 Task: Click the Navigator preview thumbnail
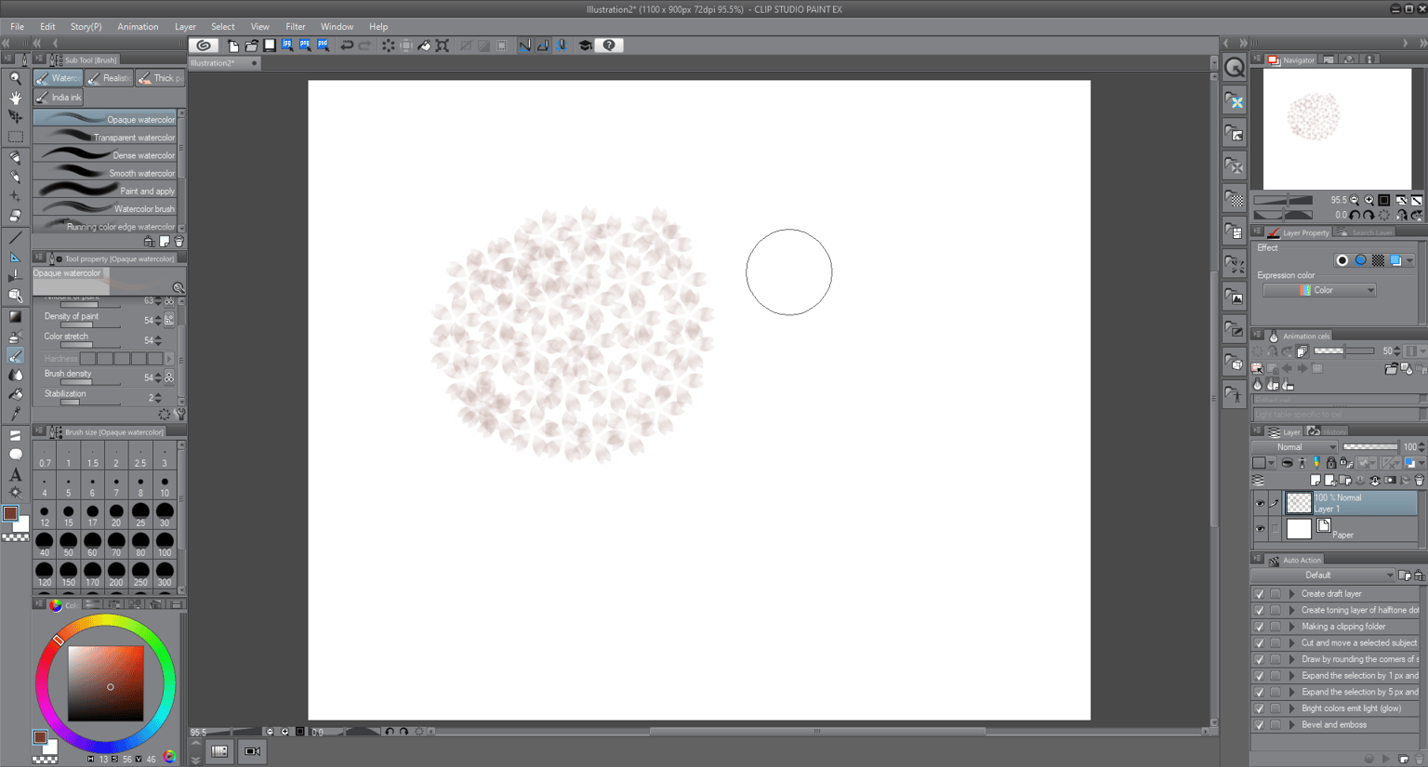click(x=1337, y=128)
